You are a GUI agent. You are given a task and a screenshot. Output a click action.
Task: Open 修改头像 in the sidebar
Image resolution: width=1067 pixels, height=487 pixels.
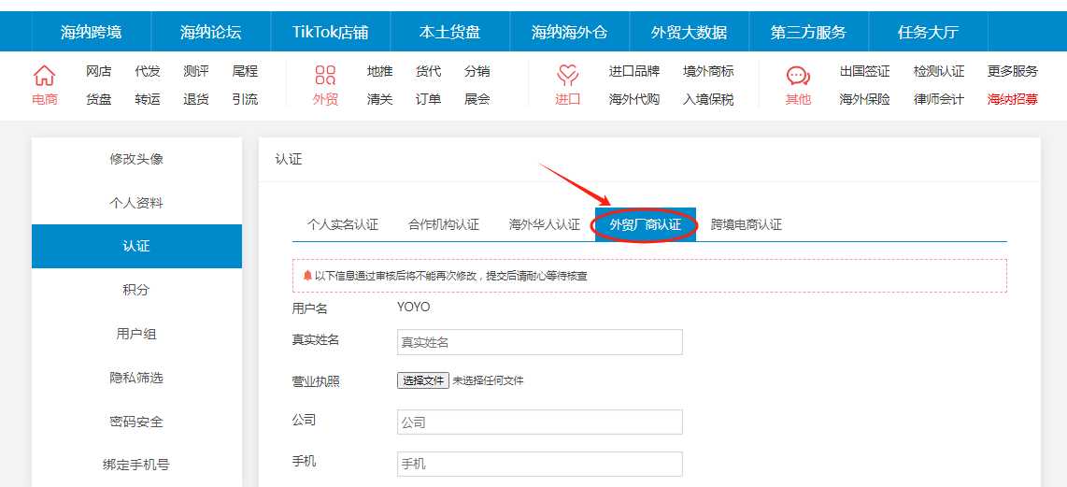(136, 159)
